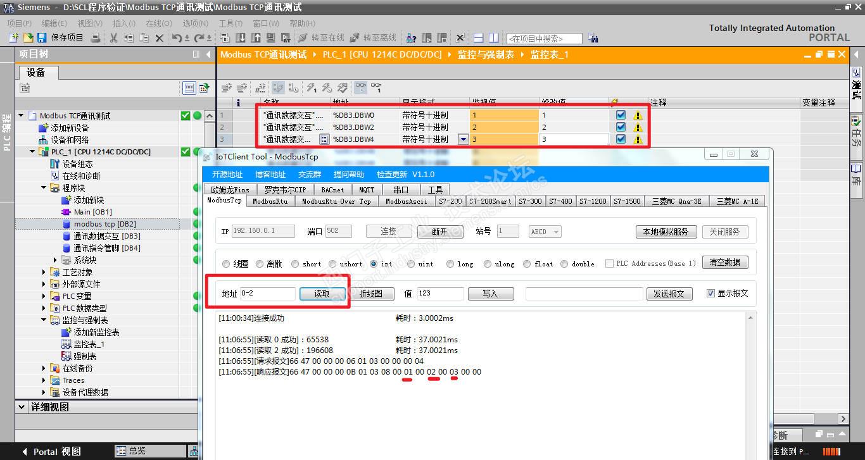865x460 pixels.
Task: Select the 线圈 radio button
Action: click(x=226, y=264)
